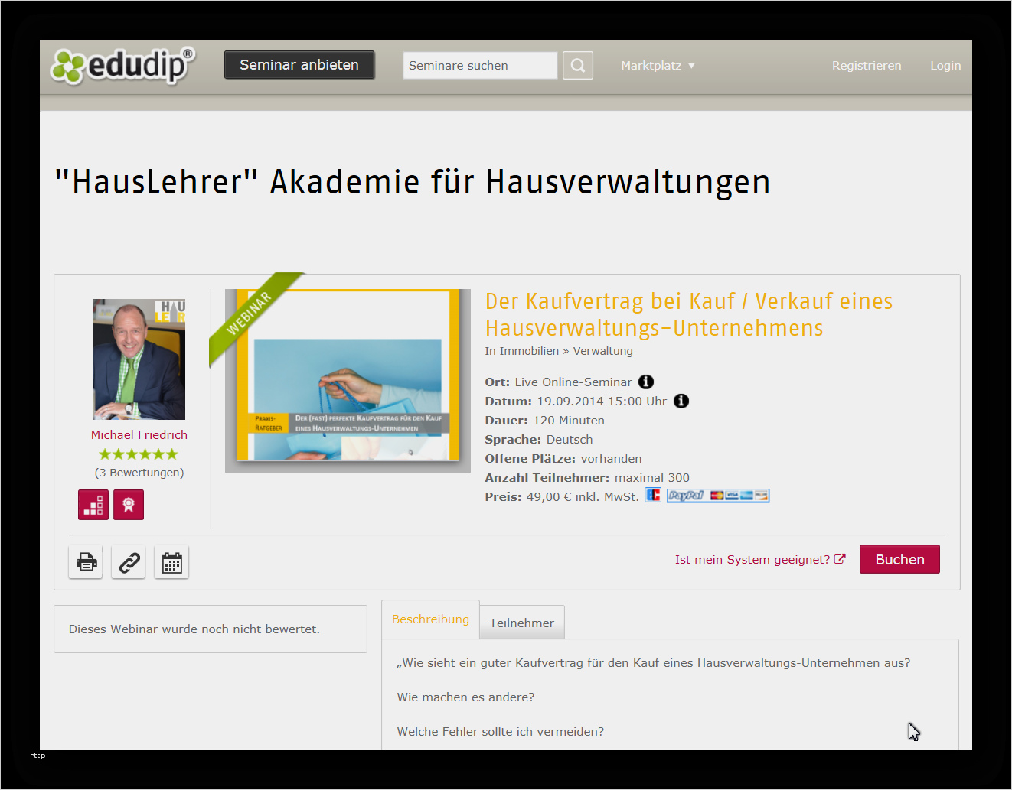Click the Seminar anbieten button
Viewport: 1012px width, 790px height.
click(299, 65)
